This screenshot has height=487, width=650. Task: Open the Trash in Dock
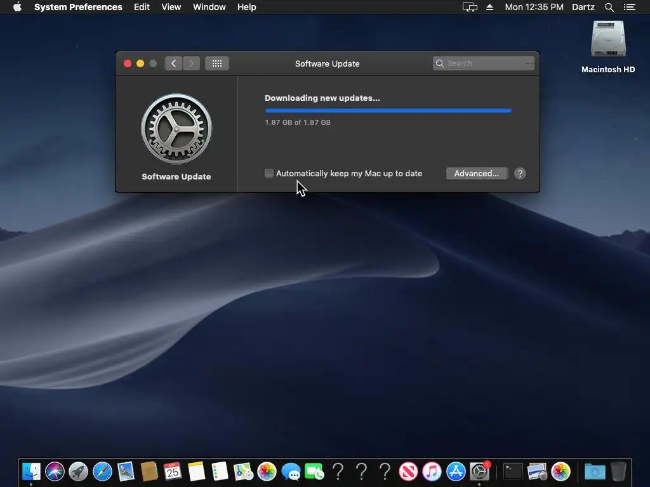pos(618,471)
